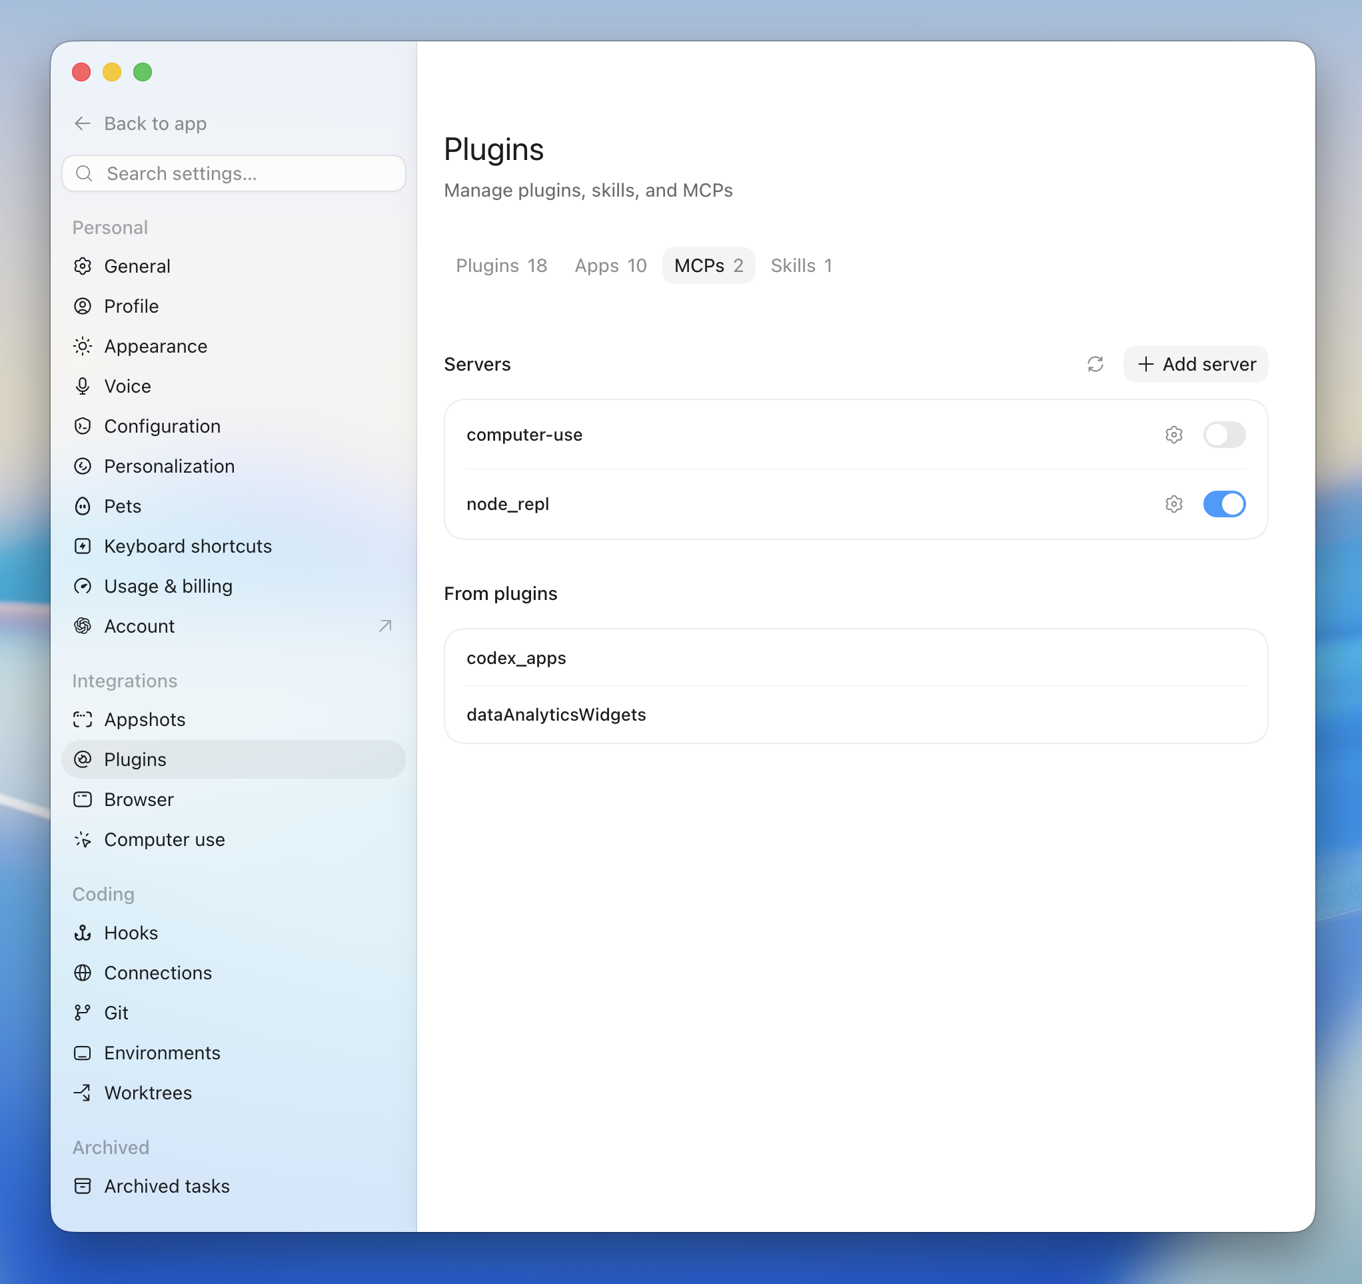Open Computer use settings
Screen dimensions: 1362x1284
[234, 840]
